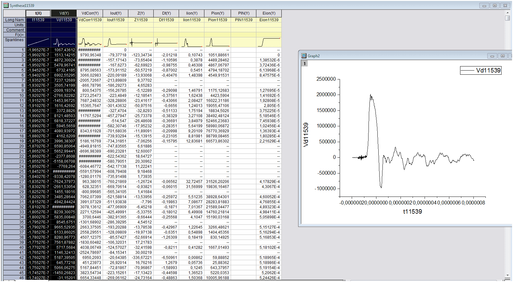Click the Synthese1539 workbook icon
The width and height of the screenshot is (513, 282).
click(6, 5)
